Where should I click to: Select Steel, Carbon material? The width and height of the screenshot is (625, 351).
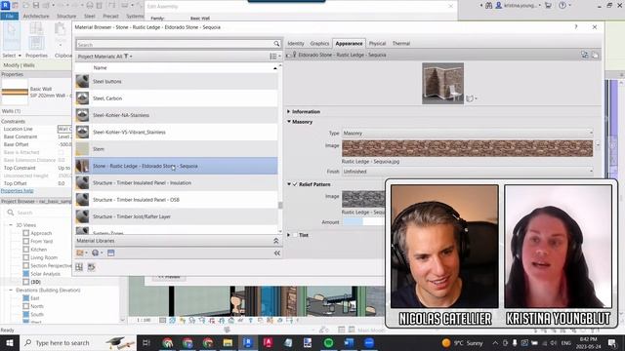(177, 98)
